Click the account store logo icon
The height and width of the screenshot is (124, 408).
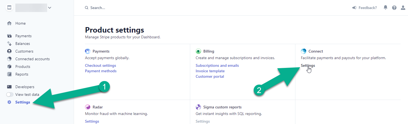click(9, 8)
